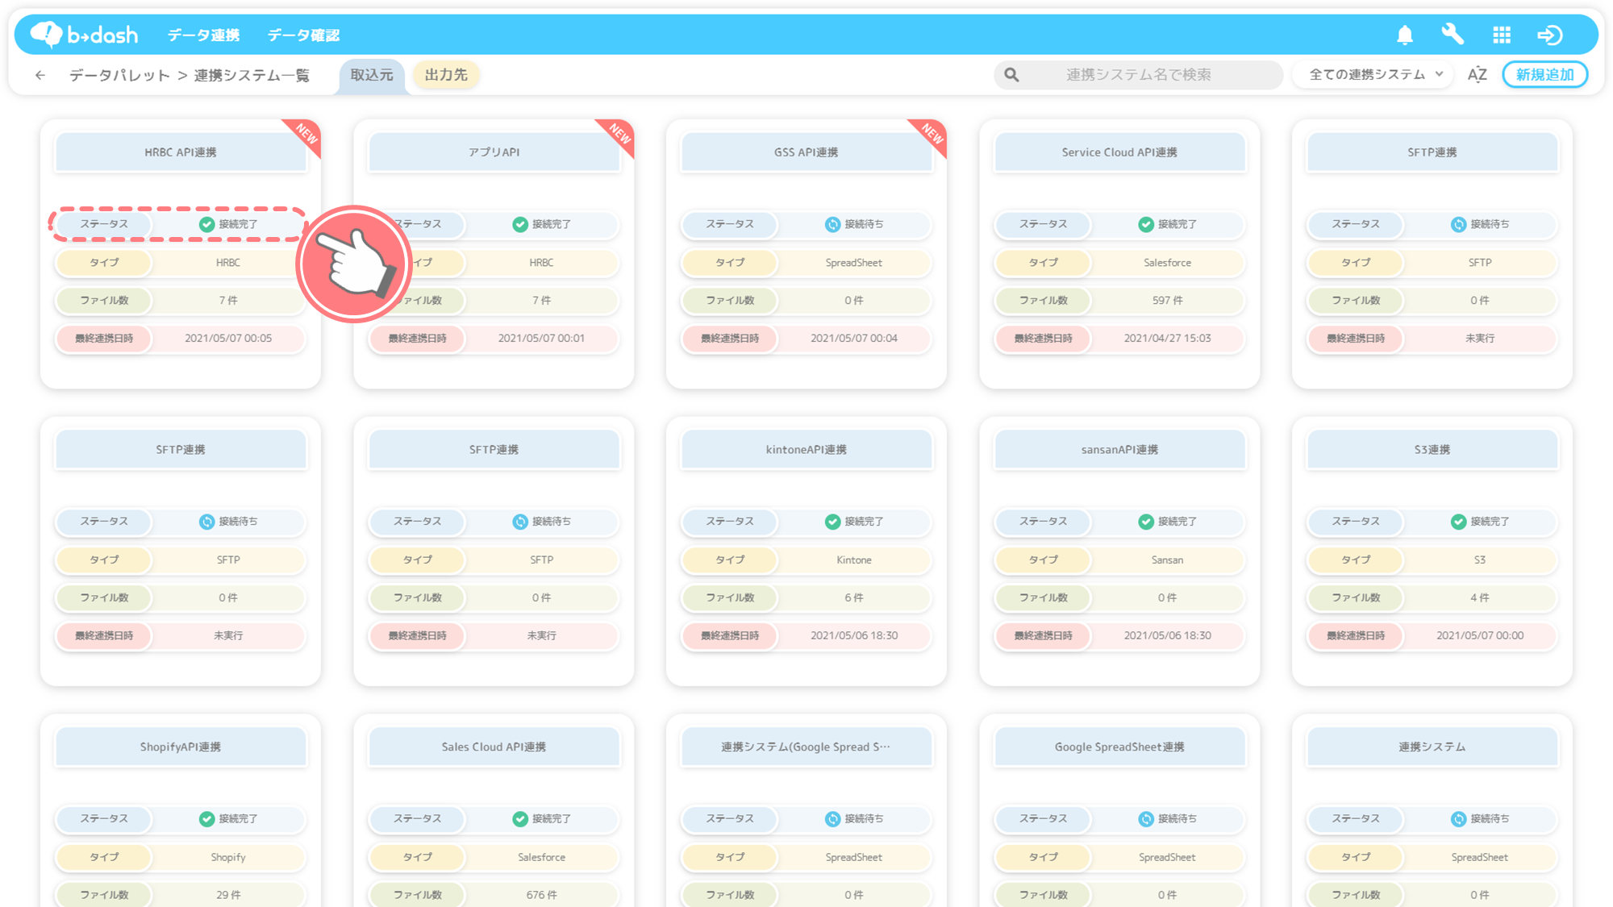Click the 676 件 file count
Viewport: 1613px width, 907px height.
tap(541, 895)
